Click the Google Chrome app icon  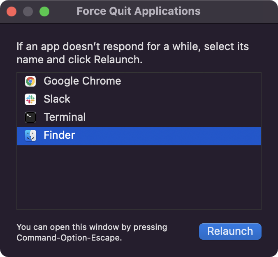(x=30, y=81)
